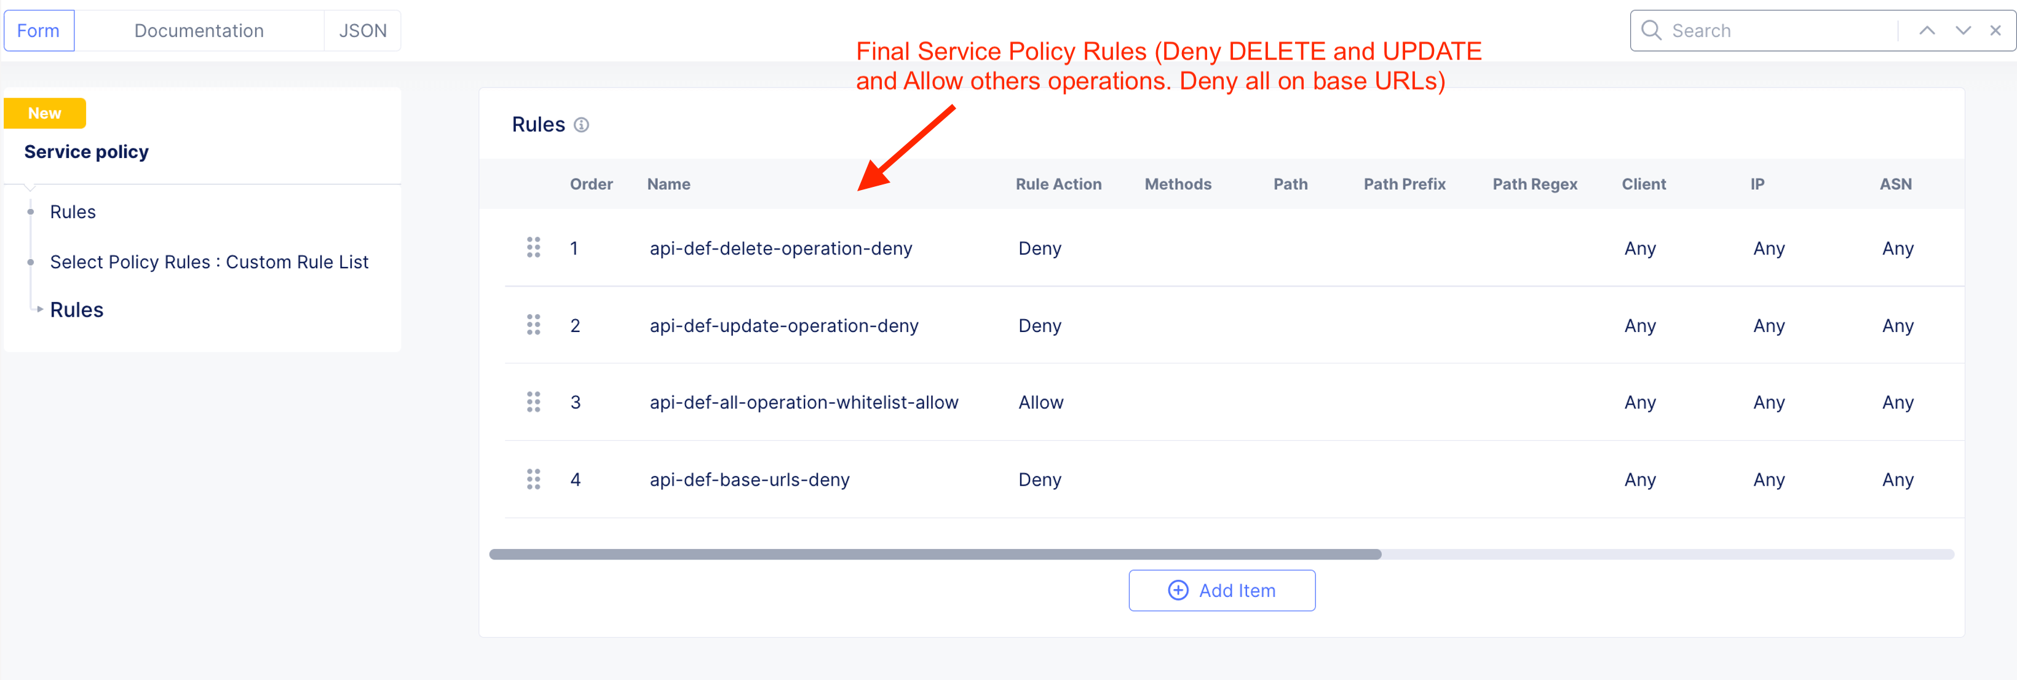Click drag handle for api-def-delete-operation-deny rule

click(x=533, y=248)
